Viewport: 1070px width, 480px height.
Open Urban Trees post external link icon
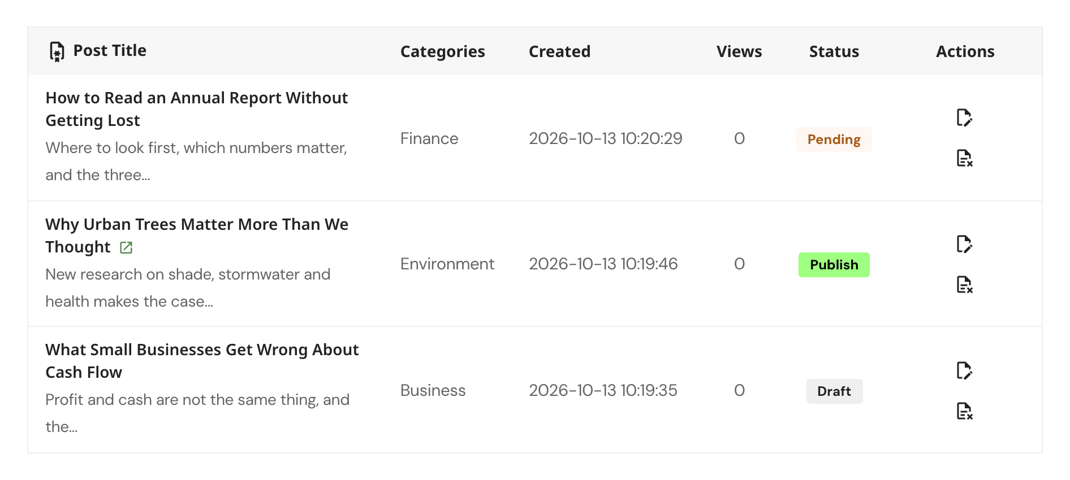click(126, 247)
